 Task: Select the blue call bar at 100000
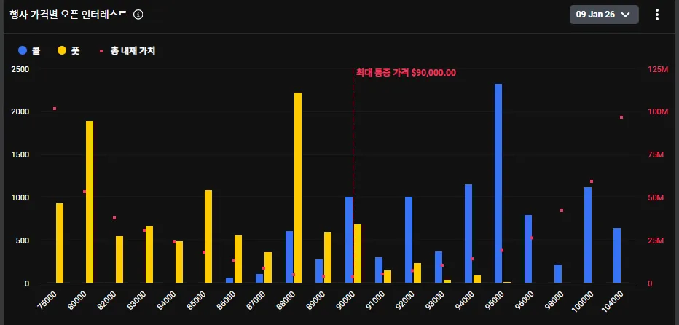588,235
